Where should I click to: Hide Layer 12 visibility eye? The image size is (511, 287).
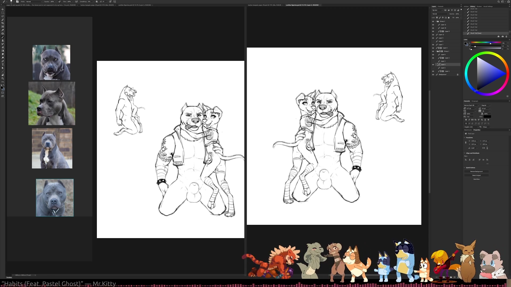pos(433,35)
